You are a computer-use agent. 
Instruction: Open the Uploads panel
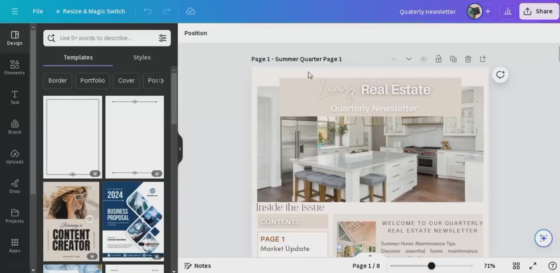[14, 157]
